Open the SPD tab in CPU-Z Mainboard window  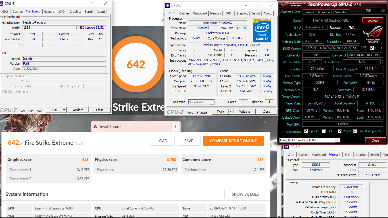[62, 12]
